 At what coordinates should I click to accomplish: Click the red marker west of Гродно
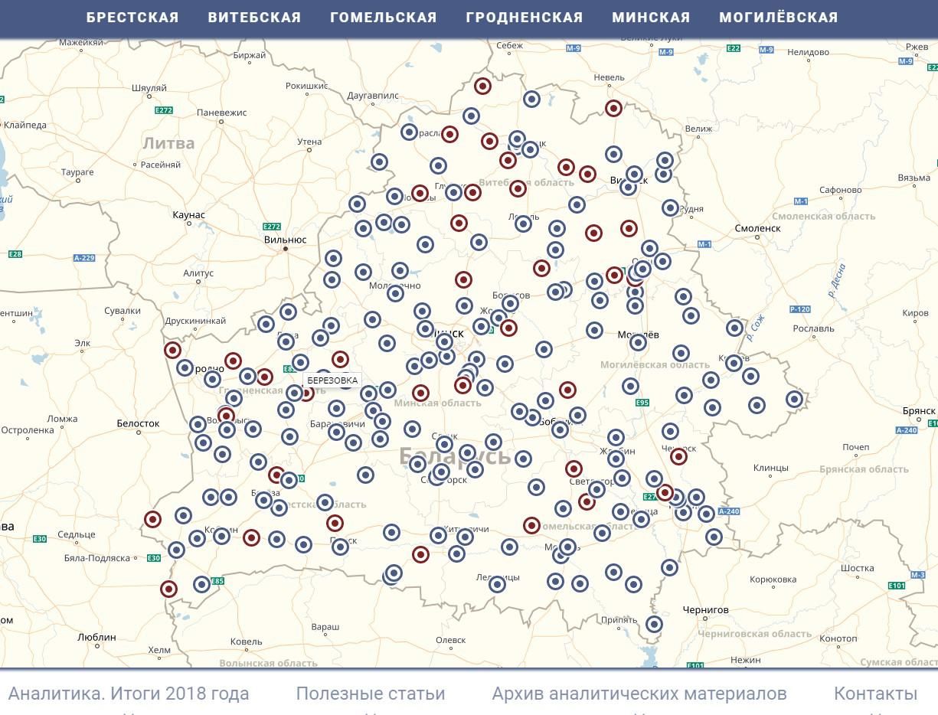pos(172,350)
